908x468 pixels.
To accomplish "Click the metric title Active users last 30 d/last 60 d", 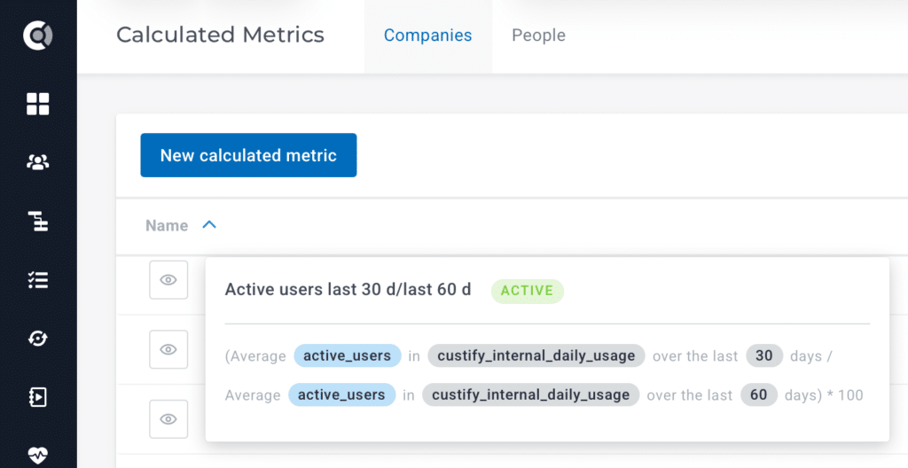I will pos(348,289).
